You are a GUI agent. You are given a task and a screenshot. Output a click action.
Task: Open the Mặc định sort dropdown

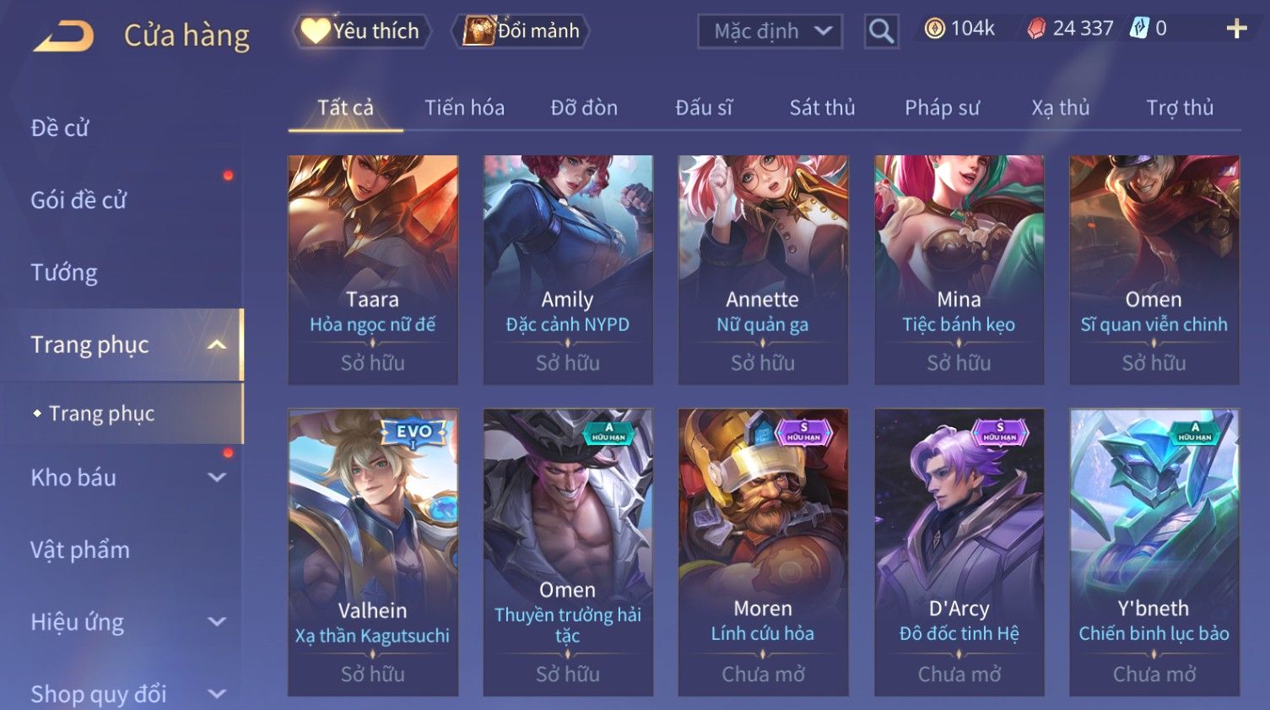770,31
